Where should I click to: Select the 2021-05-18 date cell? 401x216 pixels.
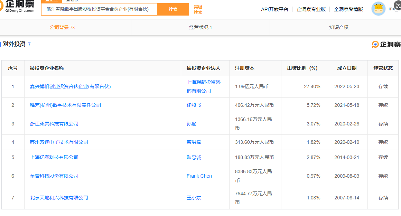[347, 105]
